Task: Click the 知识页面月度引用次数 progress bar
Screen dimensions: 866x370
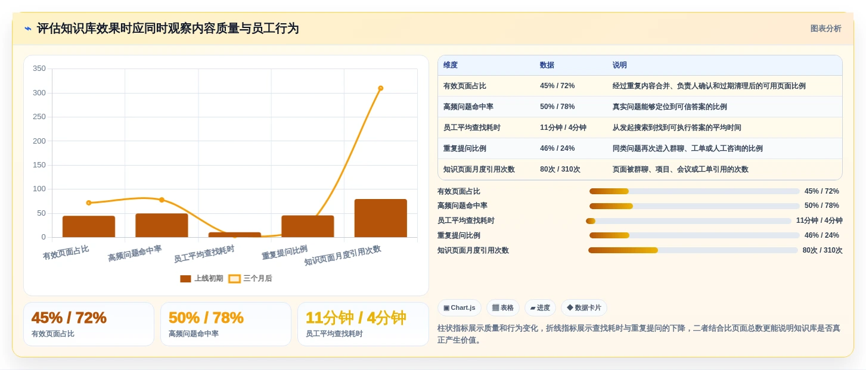Action: click(x=693, y=250)
